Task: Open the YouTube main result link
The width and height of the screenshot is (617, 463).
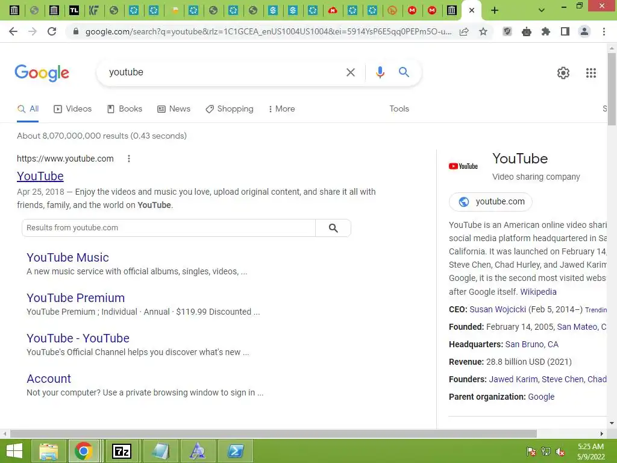Action: [40, 176]
